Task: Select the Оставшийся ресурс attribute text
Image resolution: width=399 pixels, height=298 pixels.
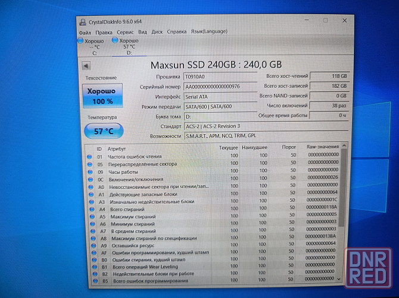Action: coord(133,246)
